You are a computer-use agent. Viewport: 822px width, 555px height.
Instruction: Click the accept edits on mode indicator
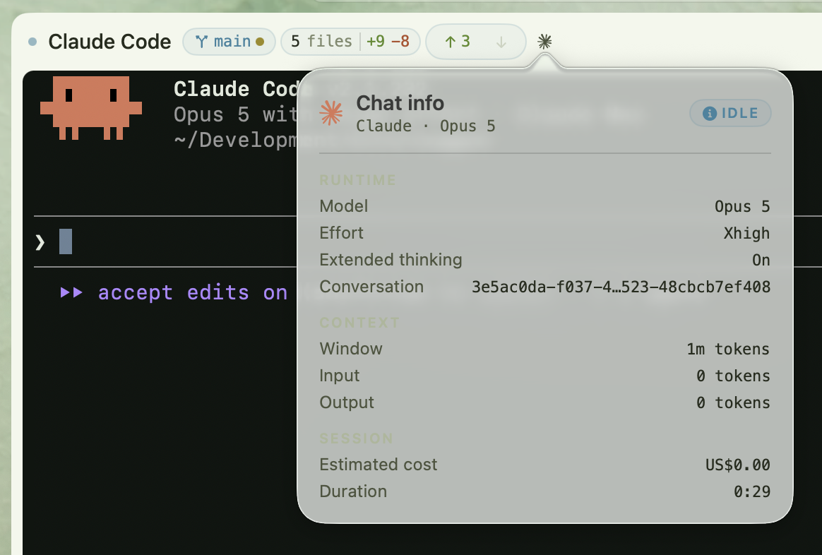[x=174, y=292]
